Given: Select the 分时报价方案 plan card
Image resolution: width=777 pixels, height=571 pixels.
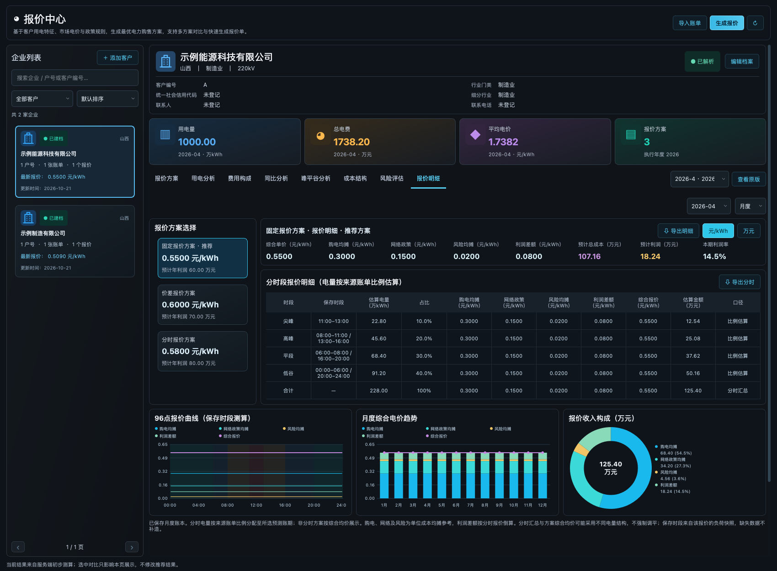Looking at the screenshot, I should pos(202,351).
